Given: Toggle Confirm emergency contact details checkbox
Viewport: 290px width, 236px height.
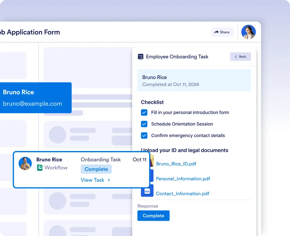Looking at the screenshot, I should (144, 135).
